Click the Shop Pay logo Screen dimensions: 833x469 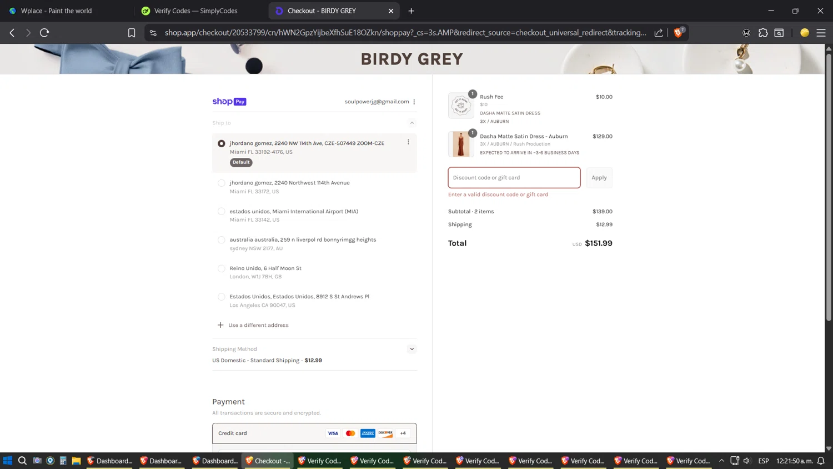pos(229,102)
